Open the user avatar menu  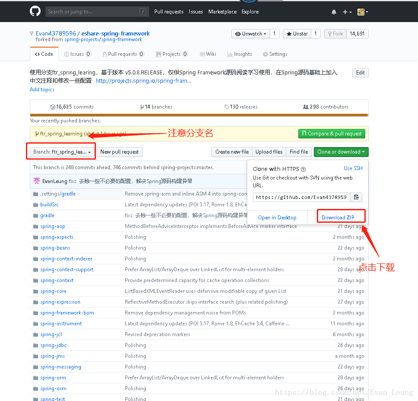363,12
